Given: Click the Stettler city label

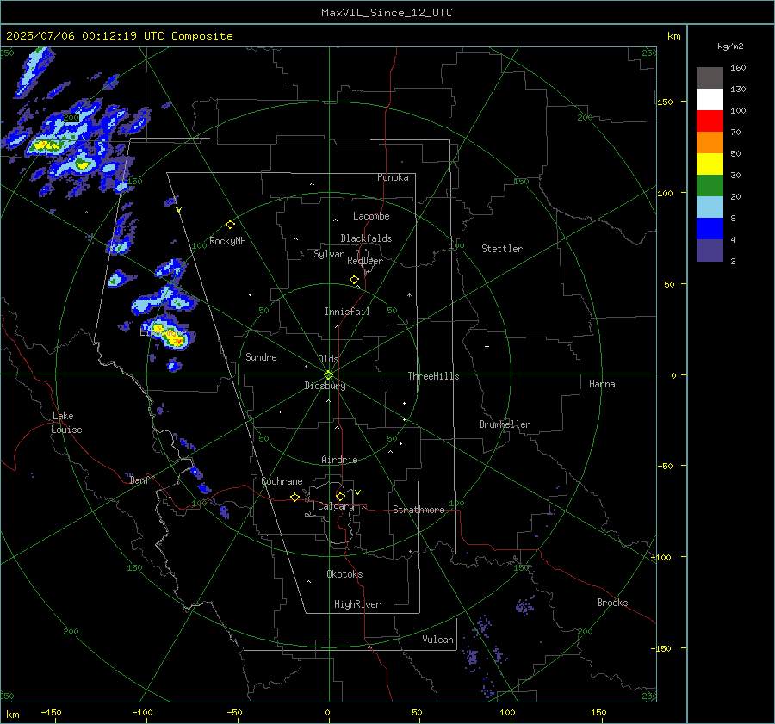Looking at the screenshot, I should tap(502, 249).
